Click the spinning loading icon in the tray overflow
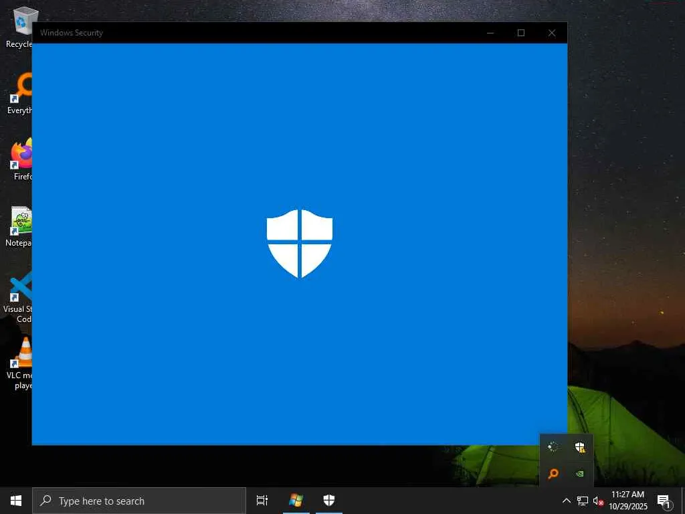Viewport: 685px width, 514px height. [553, 446]
